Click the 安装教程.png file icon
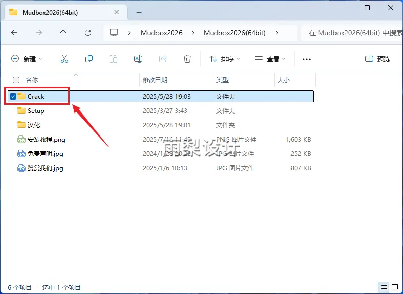403x294 pixels. tap(21, 139)
